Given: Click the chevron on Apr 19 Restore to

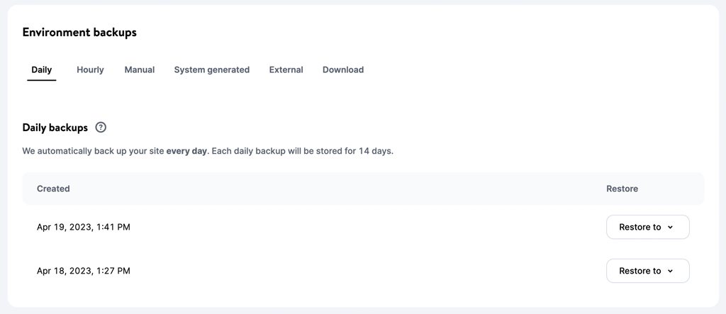Looking at the screenshot, I should point(670,228).
